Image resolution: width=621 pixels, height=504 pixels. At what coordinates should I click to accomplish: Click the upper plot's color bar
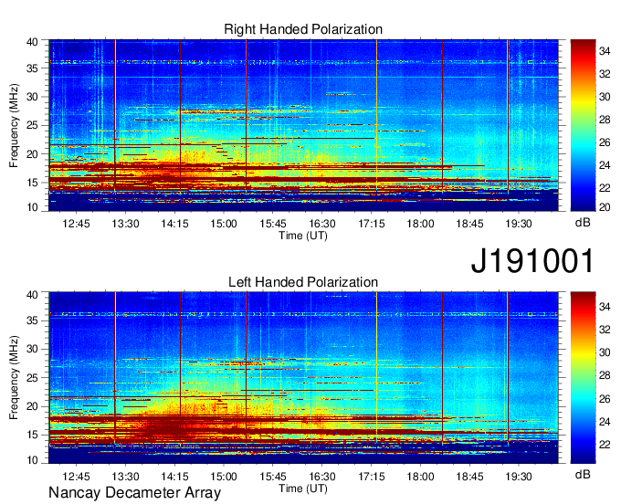pyautogui.click(x=583, y=125)
